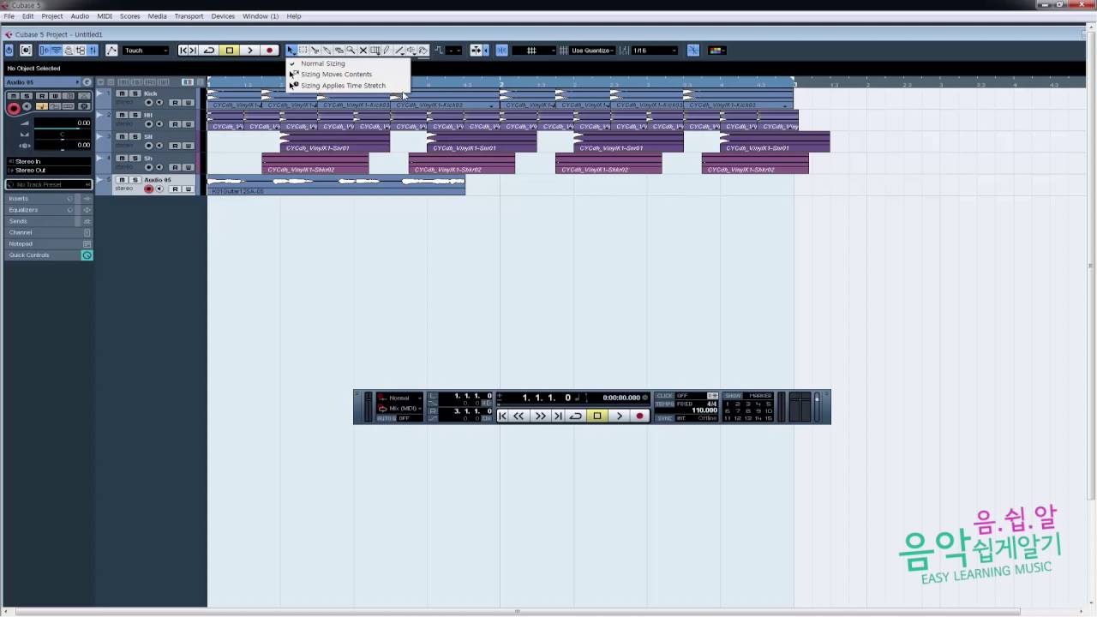Screen dimensions: 1097x617
Task: Select the Range Selection tool
Action: pyautogui.click(x=303, y=51)
